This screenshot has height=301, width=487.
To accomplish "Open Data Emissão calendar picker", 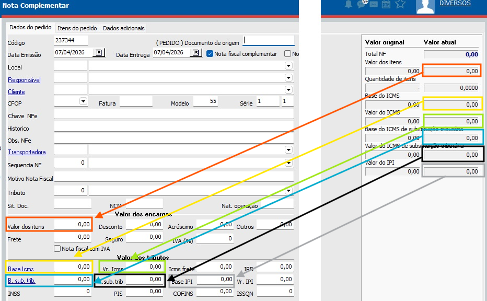I will tap(98, 53).
